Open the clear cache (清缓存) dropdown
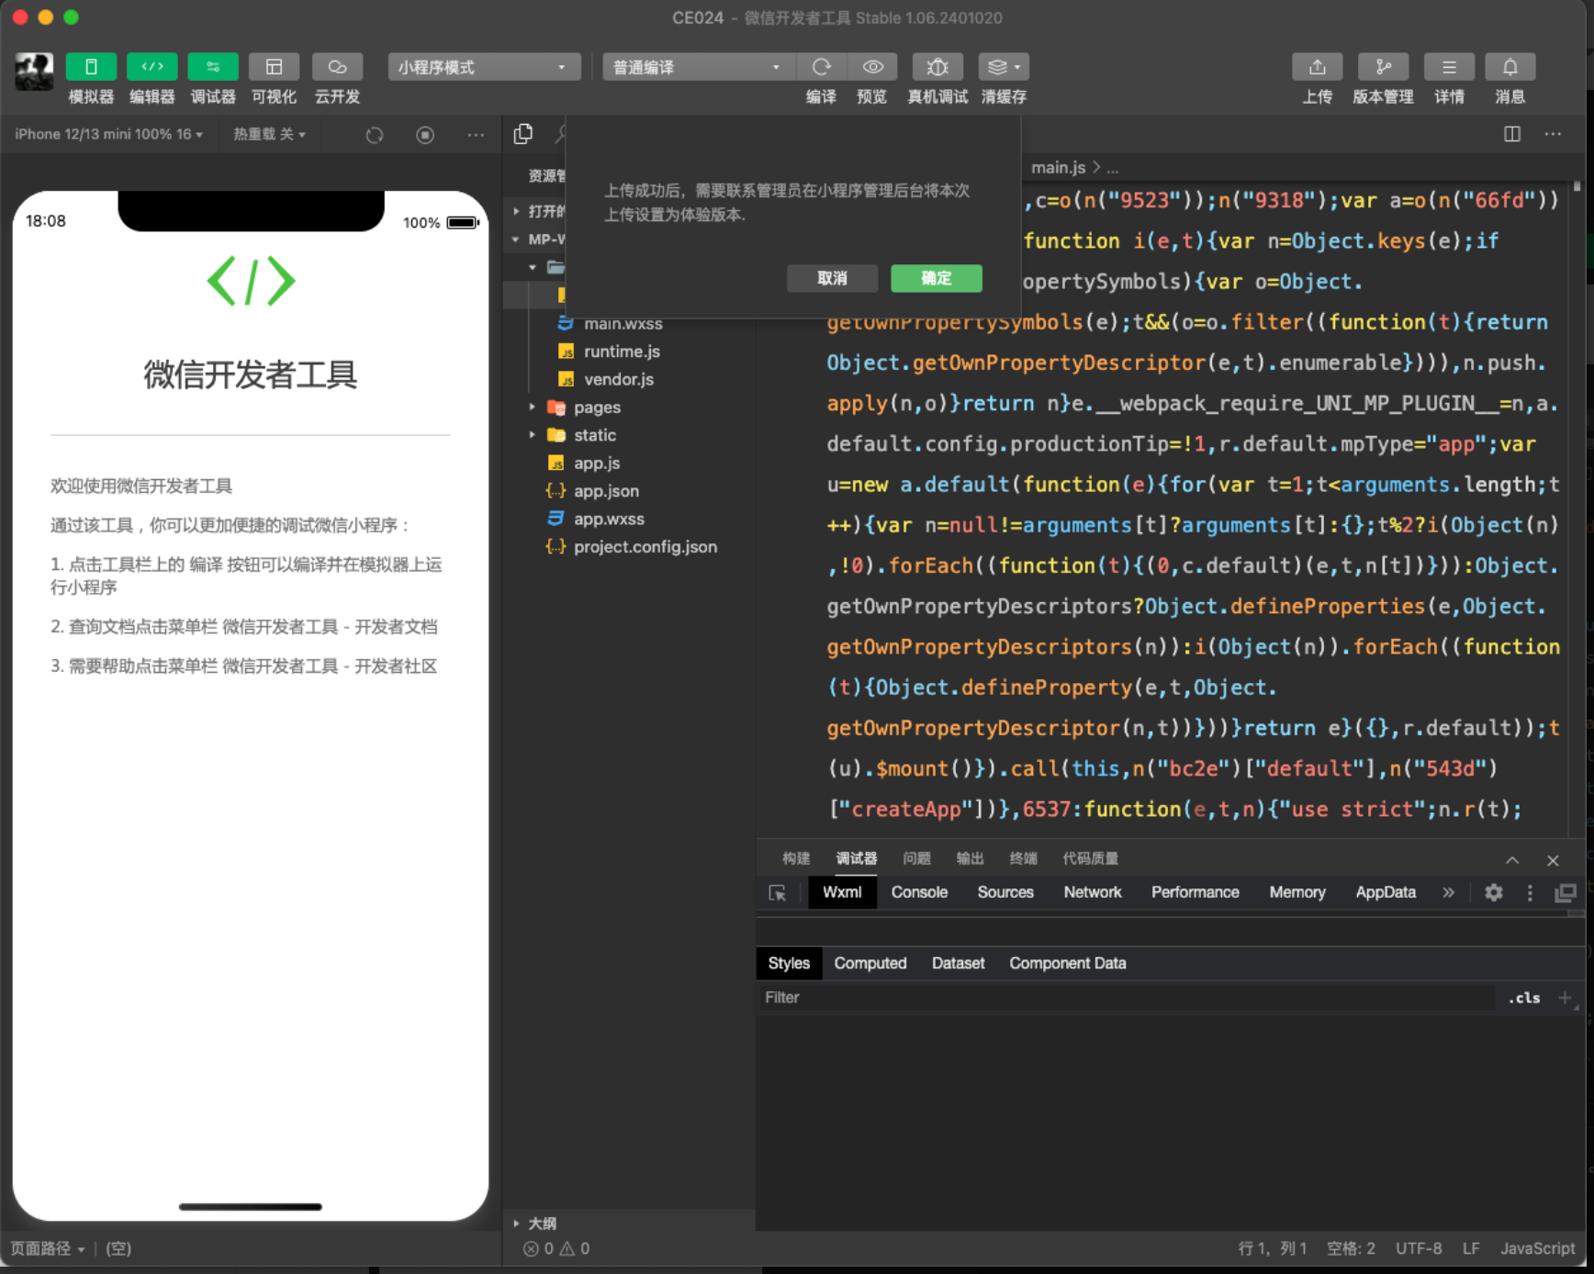Image resolution: width=1594 pixels, height=1274 pixels. (x=1004, y=67)
